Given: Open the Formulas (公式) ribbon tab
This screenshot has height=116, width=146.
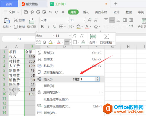Looking at the screenshot, I should tap(116, 12).
